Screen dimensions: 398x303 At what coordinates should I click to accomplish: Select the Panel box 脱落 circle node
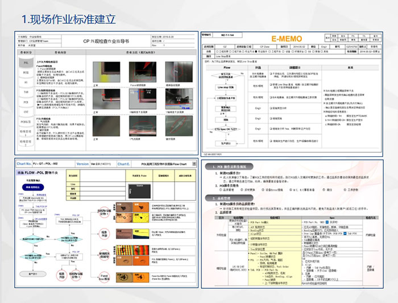[104, 277]
